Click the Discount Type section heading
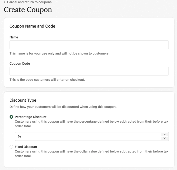 [x=23, y=100]
